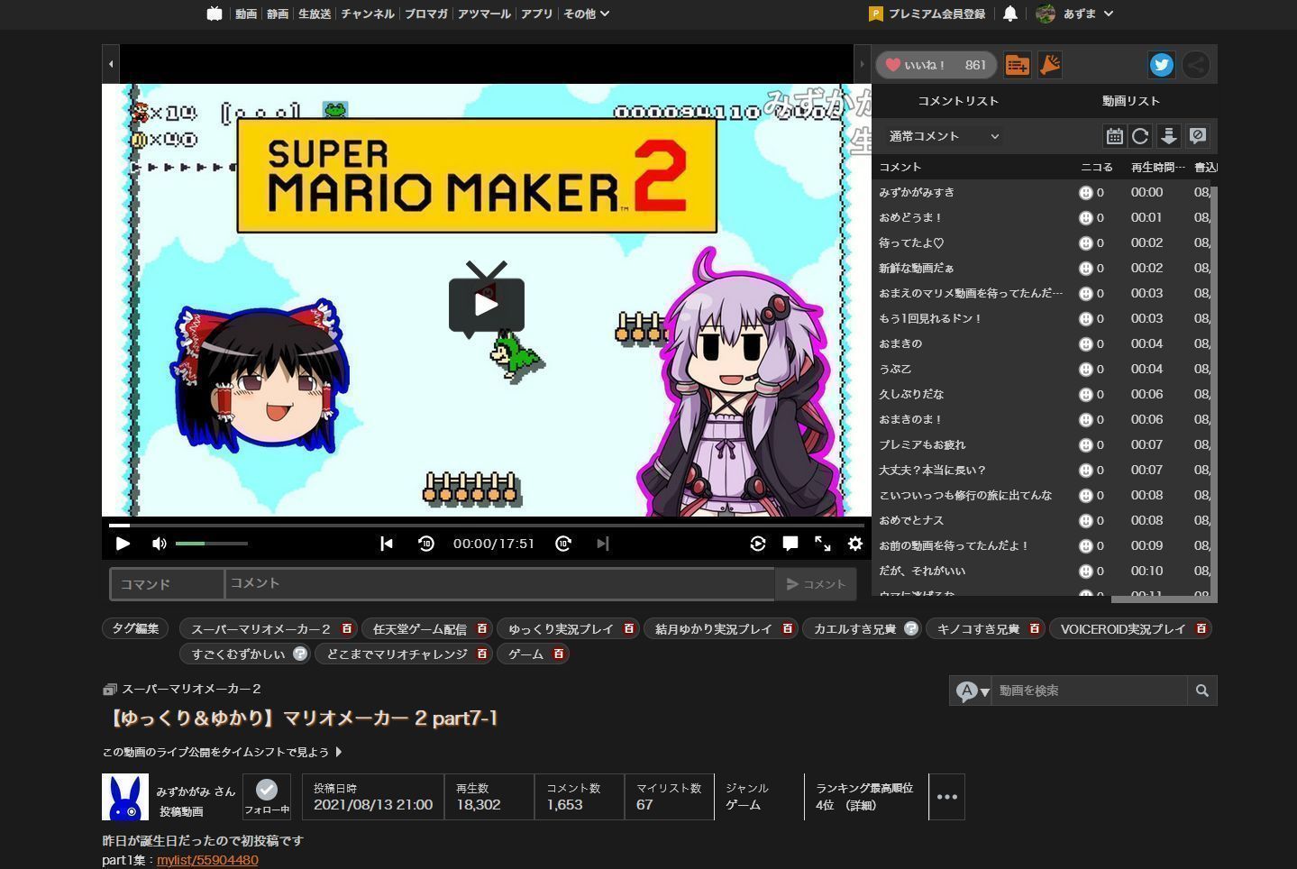
Task: Click the large center play button
Action: 487,304
